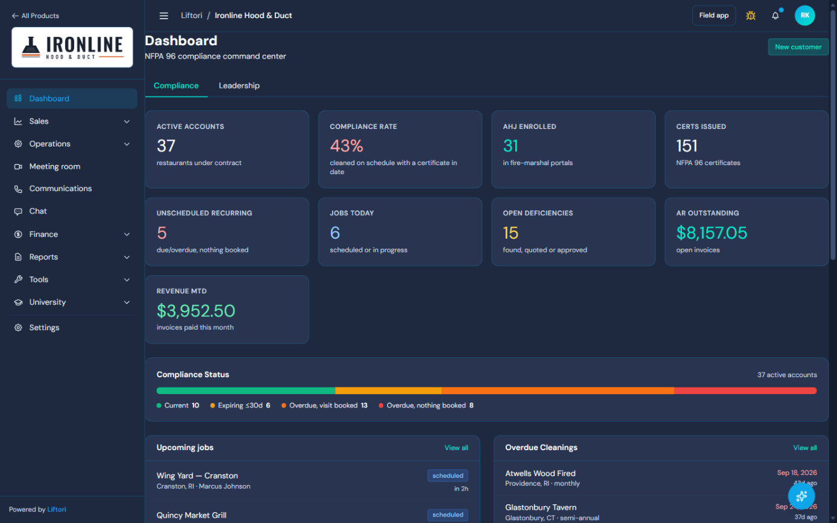Open the Certs Issued card
Image resolution: width=837 pixels, height=523 pixels.
[747, 149]
